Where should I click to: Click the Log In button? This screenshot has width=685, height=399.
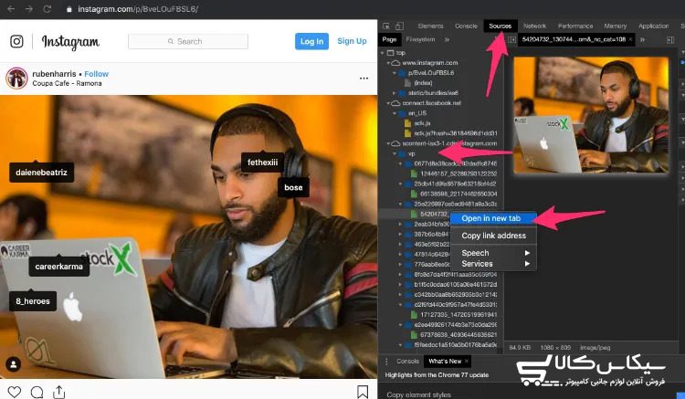(311, 41)
